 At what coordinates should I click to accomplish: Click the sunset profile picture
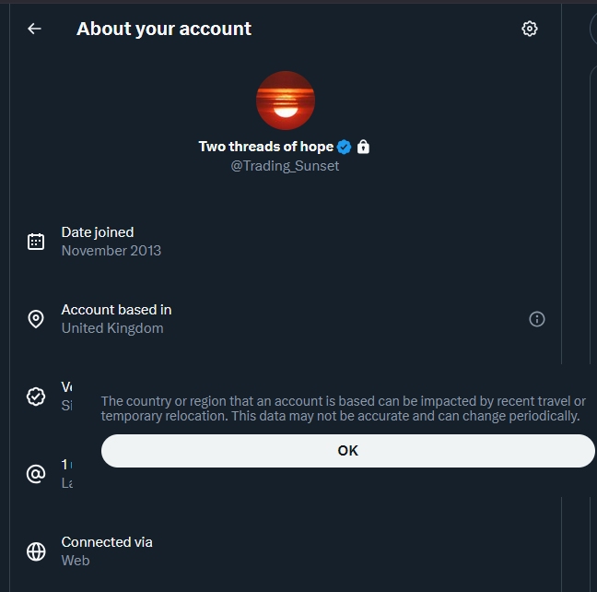click(x=286, y=100)
